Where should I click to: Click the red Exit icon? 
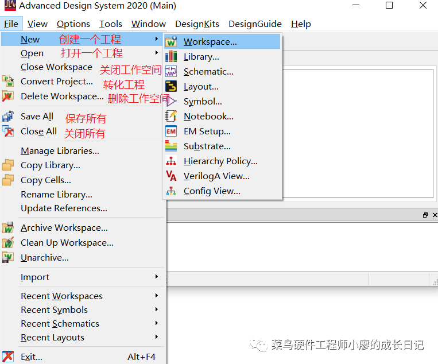coord(7,357)
